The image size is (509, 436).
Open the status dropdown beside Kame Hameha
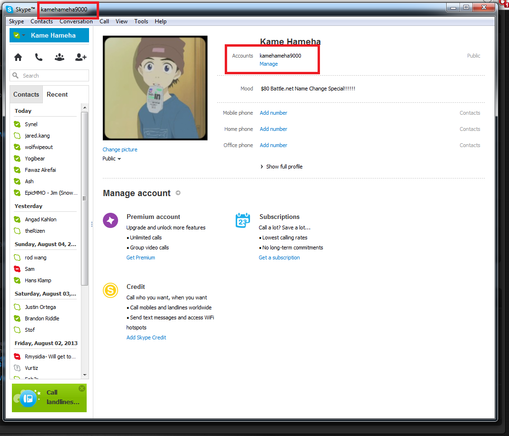[x=20, y=35]
